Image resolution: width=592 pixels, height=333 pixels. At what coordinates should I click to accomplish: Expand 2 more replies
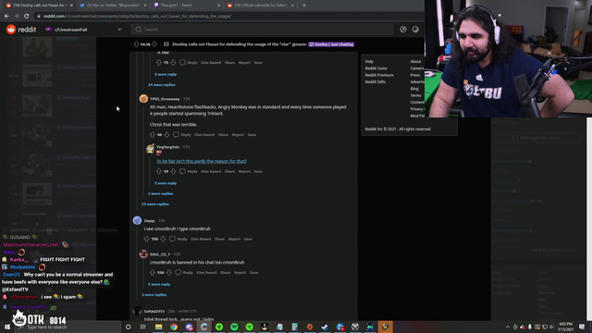pyautogui.click(x=160, y=193)
